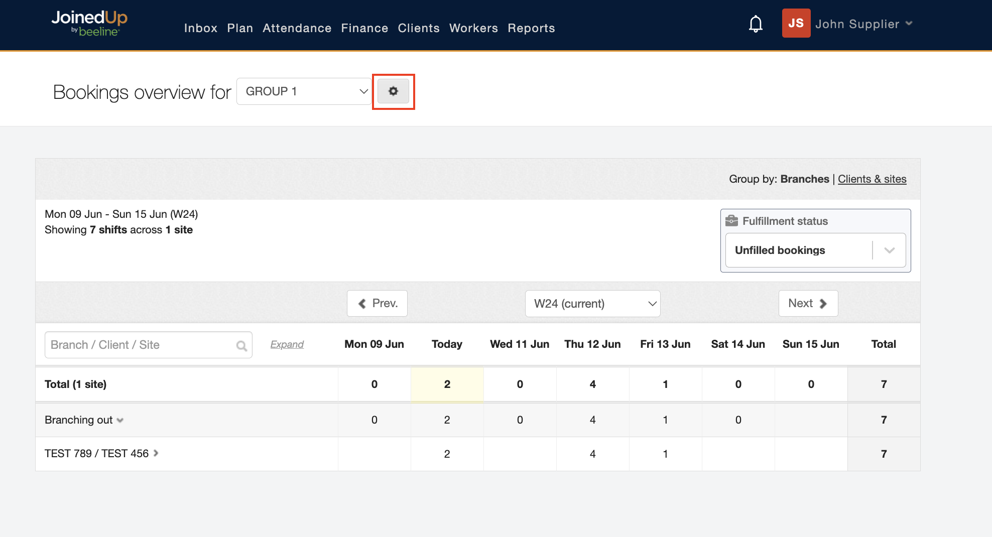Click the JoinedUp by Beeline logo
The height and width of the screenshot is (537, 992).
click(x=89, y=24)
